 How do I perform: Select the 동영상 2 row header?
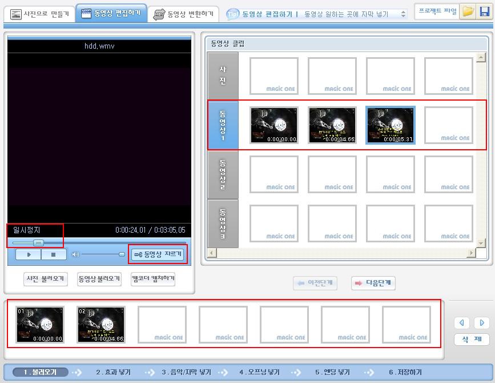(x=223, y=174)
